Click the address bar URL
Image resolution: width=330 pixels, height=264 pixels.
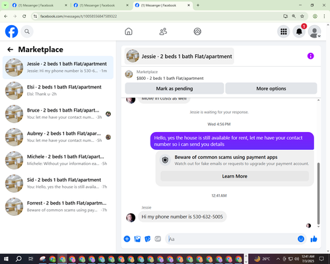pos(79,16)
